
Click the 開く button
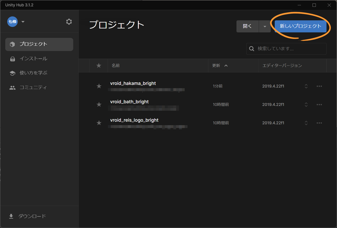tap(247, 26)
